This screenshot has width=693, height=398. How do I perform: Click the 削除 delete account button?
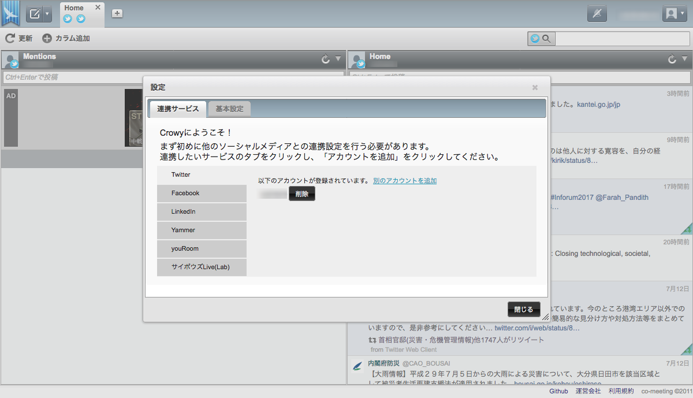pyautogui.click(x=302, y=194)
